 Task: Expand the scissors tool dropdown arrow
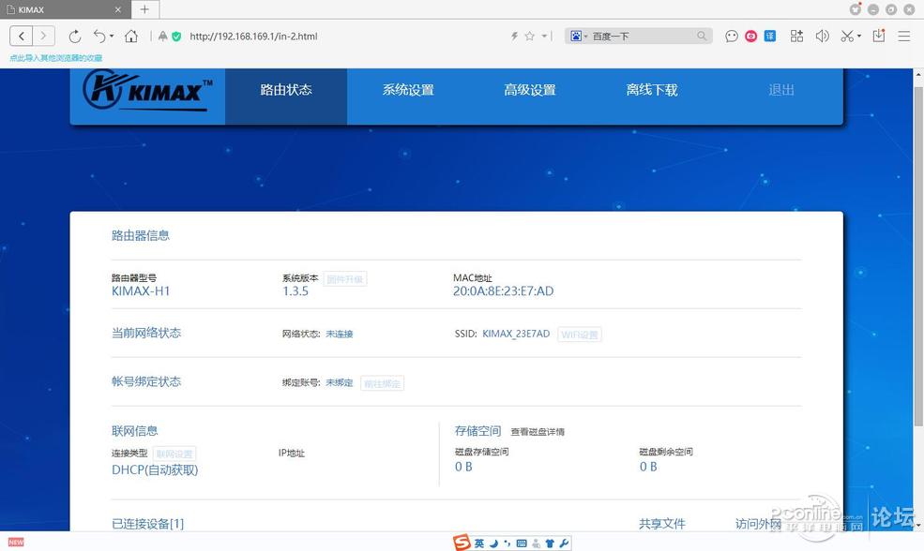[x=858, y=36]
